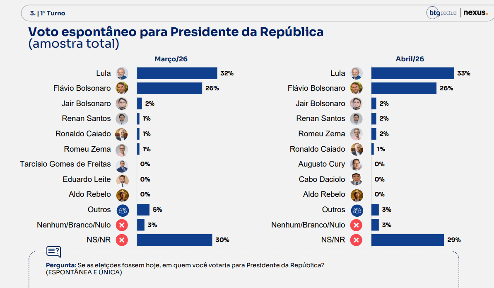Click Flávio Bolsonaro's photo in the Abril/26 chart
The height and width of the screenshot is (288, 494).
pos(357,88)
